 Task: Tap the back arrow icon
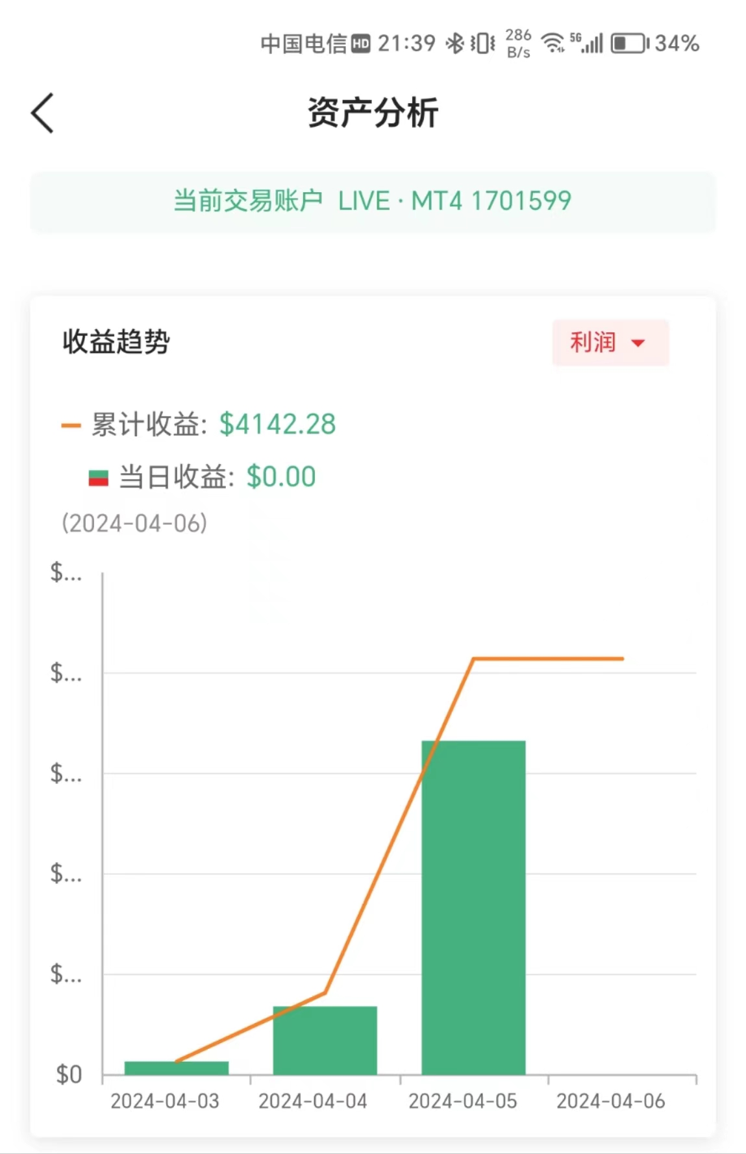43,114
